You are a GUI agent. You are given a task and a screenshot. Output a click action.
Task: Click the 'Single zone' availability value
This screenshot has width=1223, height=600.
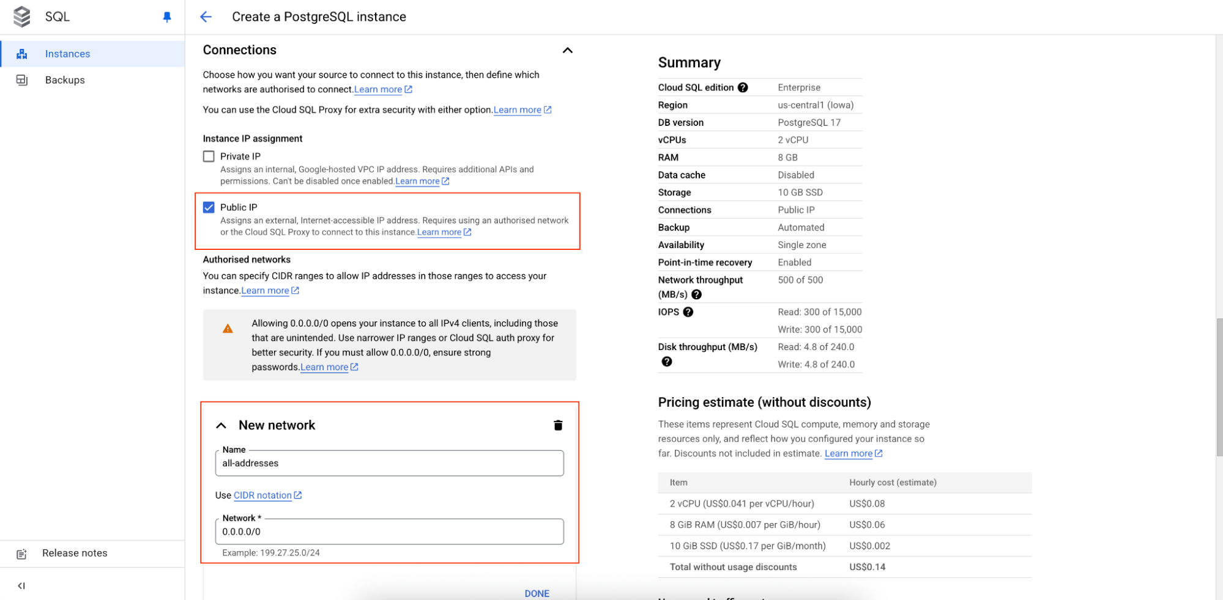tap(801, 245)
